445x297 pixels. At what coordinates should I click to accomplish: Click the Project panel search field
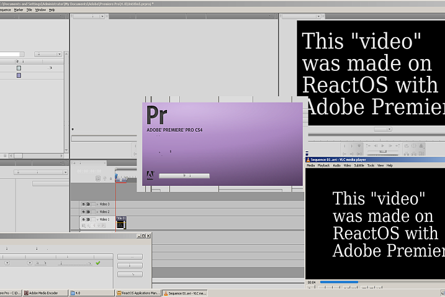(x=12, y=54)
